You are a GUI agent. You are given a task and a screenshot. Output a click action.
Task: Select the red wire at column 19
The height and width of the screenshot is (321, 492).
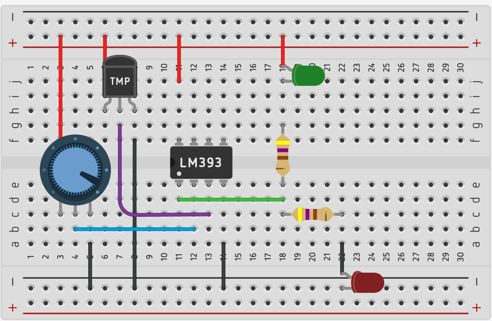283,51
